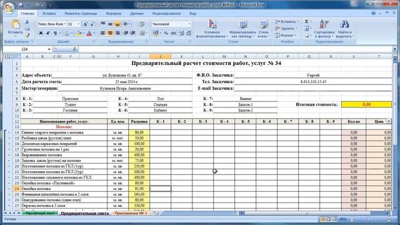Click the decrease decimal places icon
This screenshot has height=225, width=400.
point(189,33)
